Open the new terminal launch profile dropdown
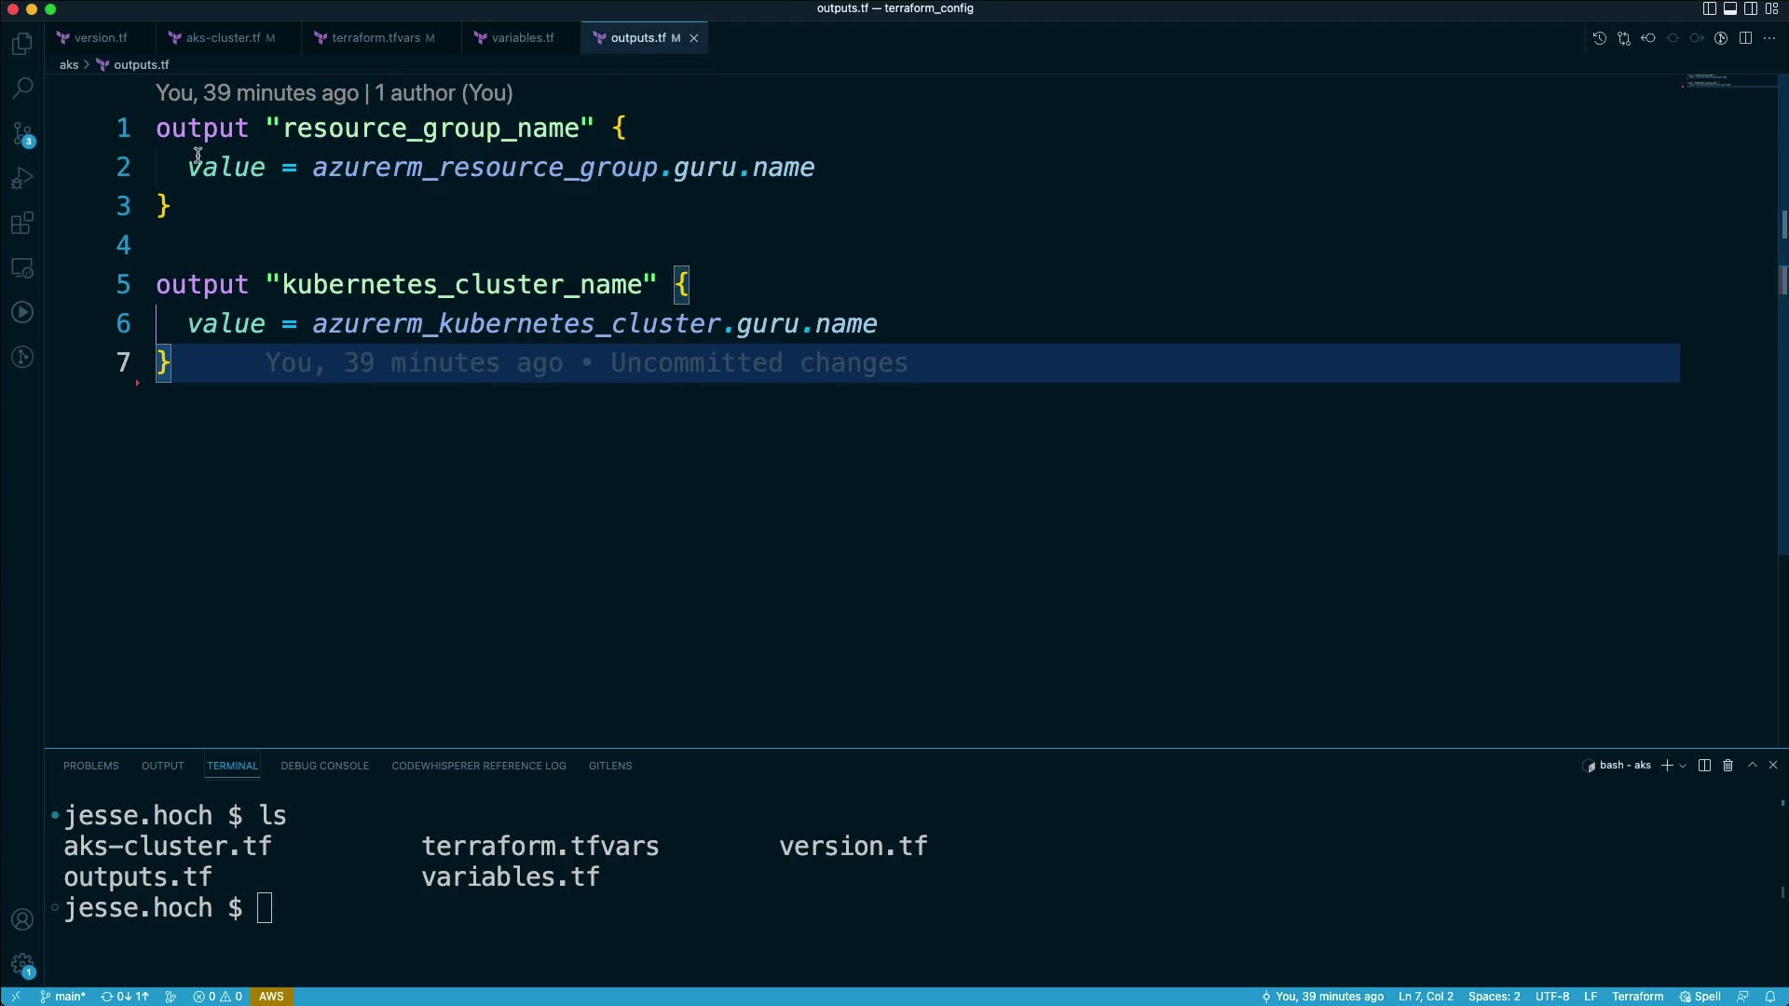The height and width of the screenshot is (1006, 1789). point(1683,766)
